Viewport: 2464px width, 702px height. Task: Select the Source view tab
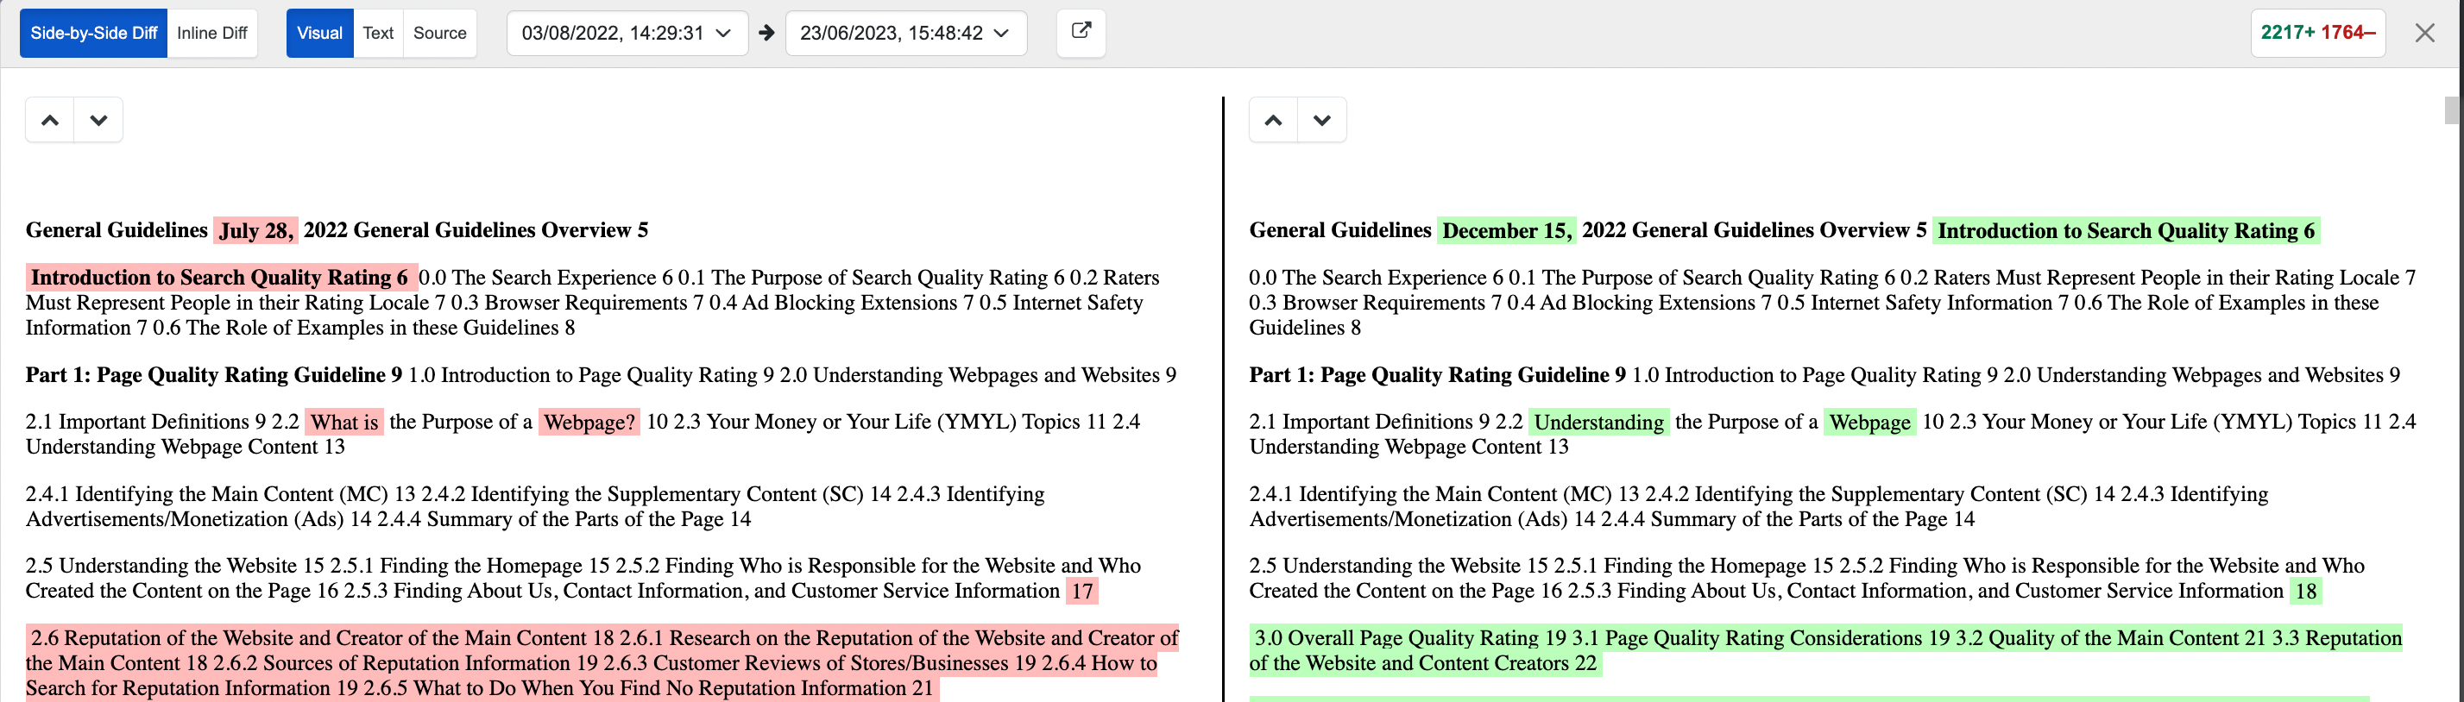point(440,34)
